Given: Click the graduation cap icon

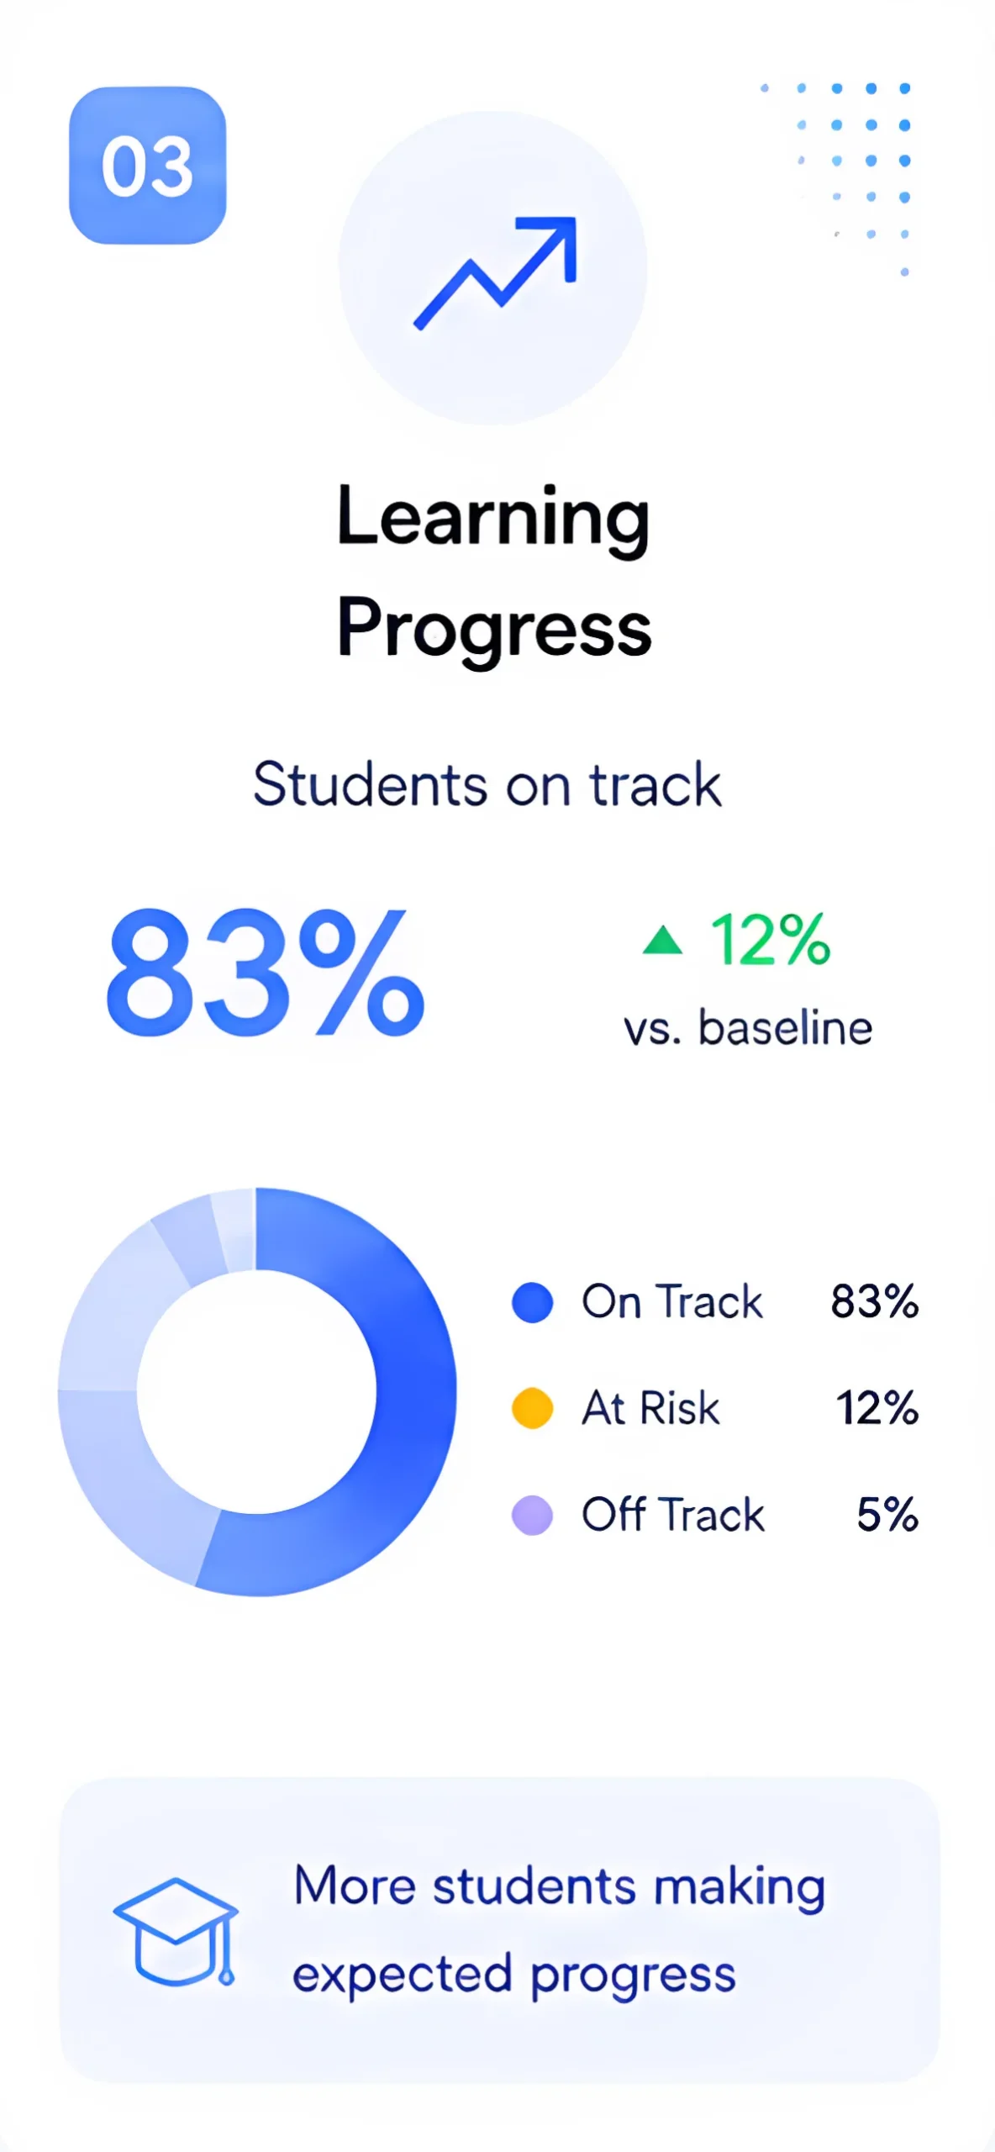Looking at the screenshot, I should coord(176,1932).
